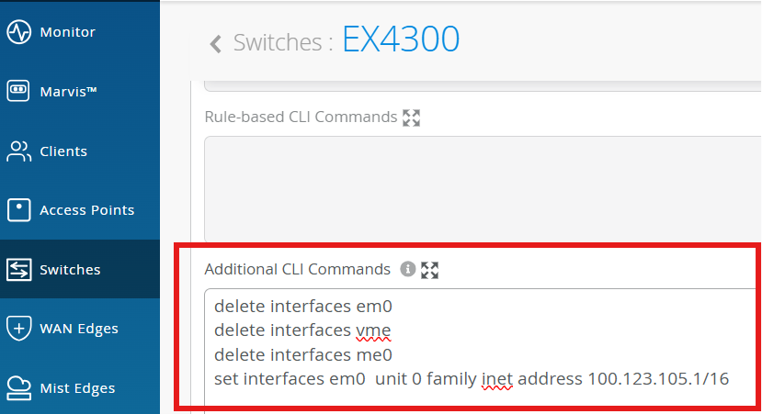This screenshot has width=762, height=414.
Task: Click the Monitor heartbeat icon
Action: coord(18,32)
